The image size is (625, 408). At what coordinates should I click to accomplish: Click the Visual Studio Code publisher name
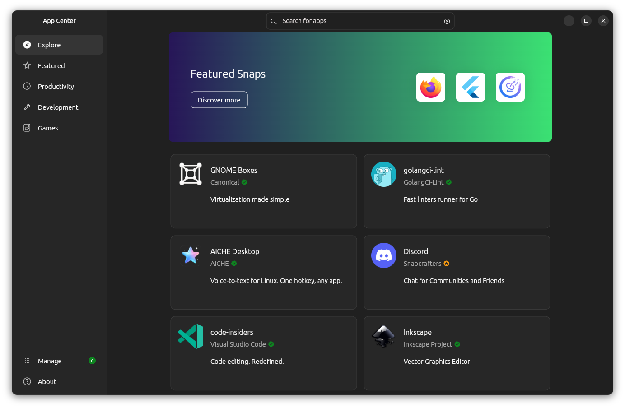point(238,344)
